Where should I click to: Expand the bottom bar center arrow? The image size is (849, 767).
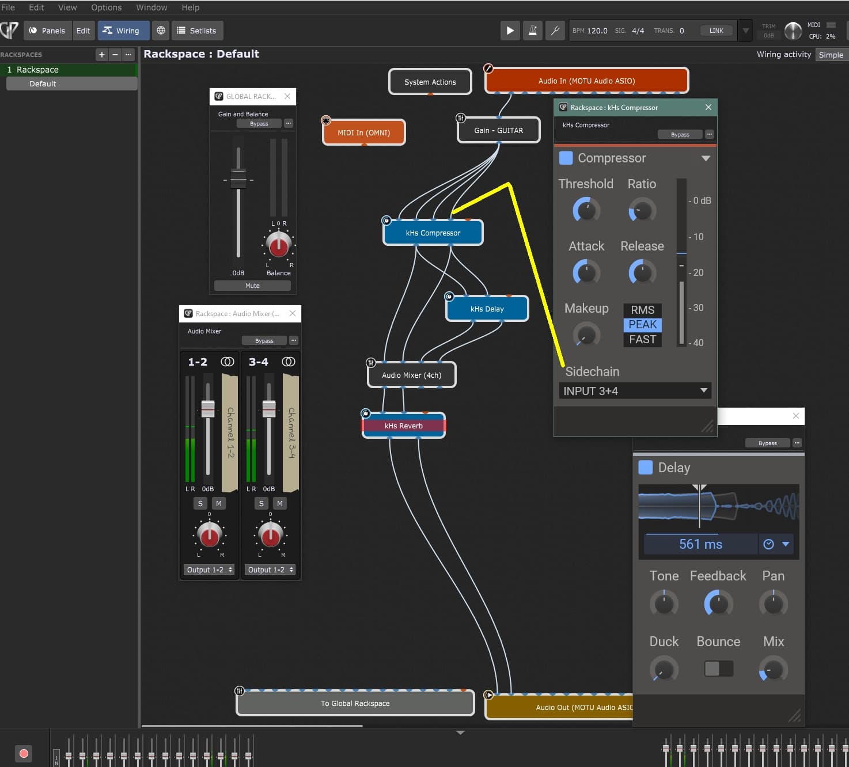pyautogui.click(x=460, y=733)
